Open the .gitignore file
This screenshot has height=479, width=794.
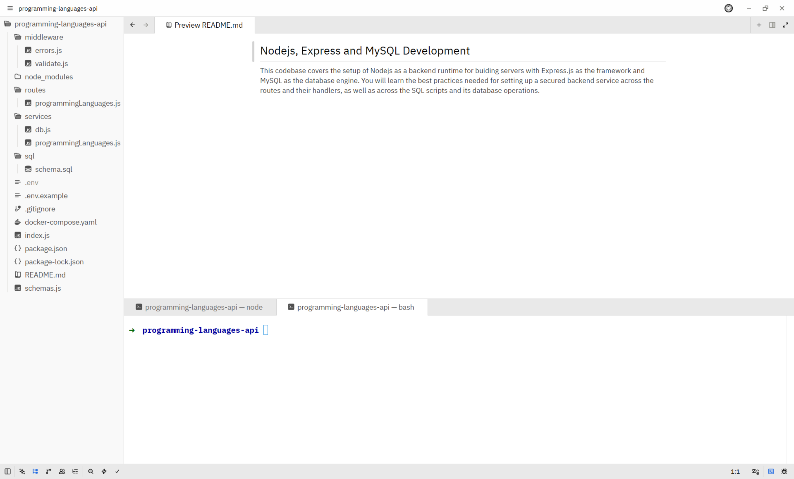pos(62,209)
